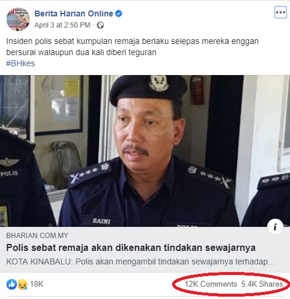Image resolution: width=290 pixels, height=299 pixels.
Task: Click the ZAINI name tag in the photo
Action: pos(102,221)
